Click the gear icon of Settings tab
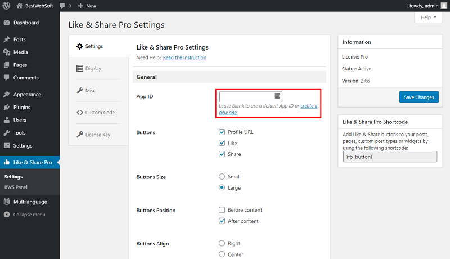 pyautogui.click(x=79, y=46)
